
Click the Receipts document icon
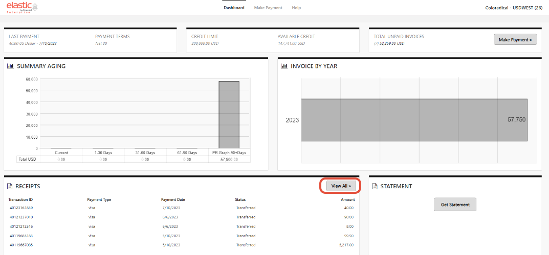(x=10, y=187)
